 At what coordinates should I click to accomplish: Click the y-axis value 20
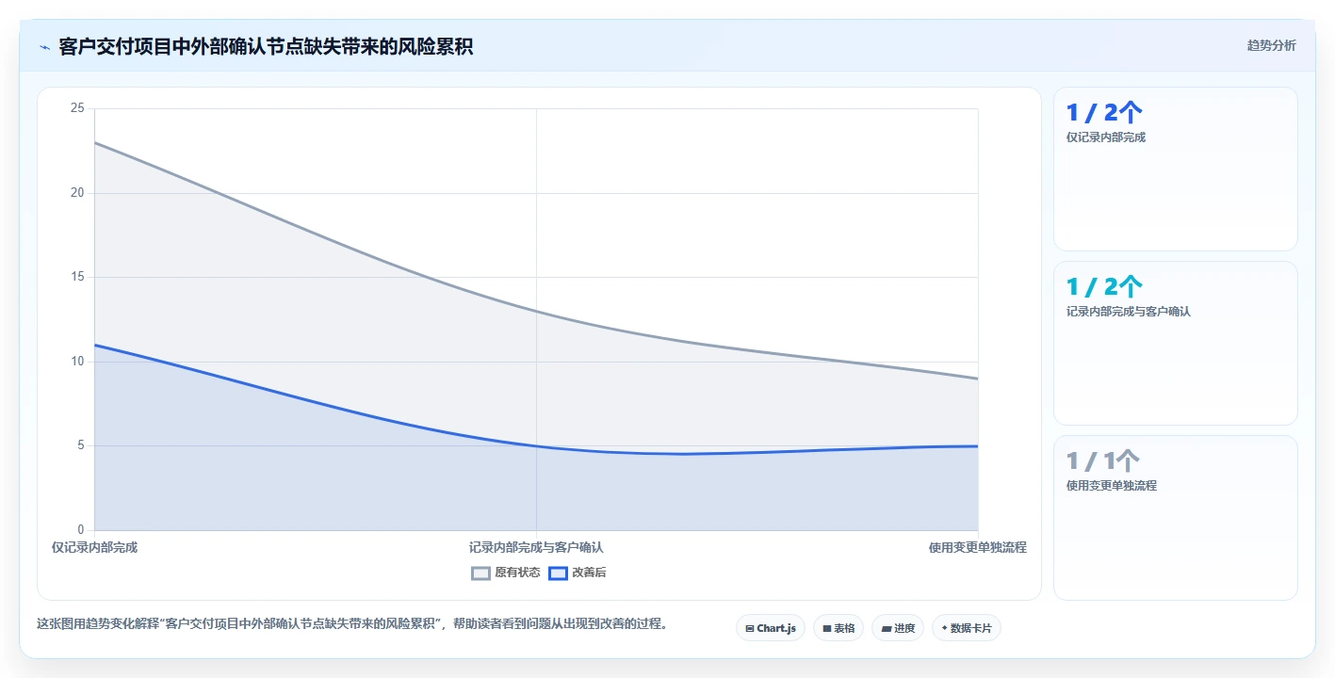tap(77, 193)
